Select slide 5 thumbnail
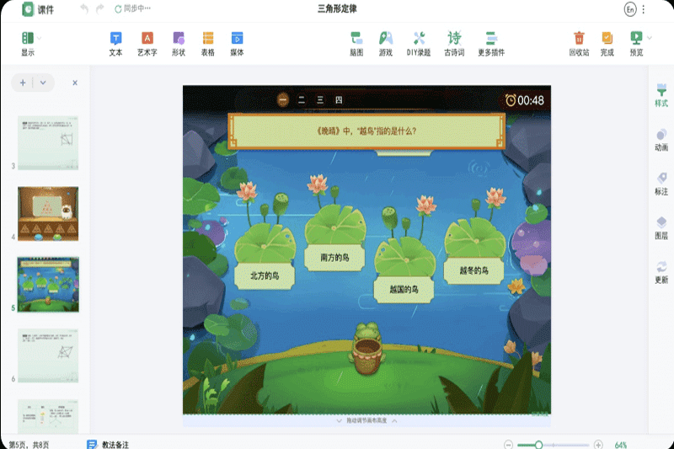The image size is (674, 449). (x=48, y=285)
